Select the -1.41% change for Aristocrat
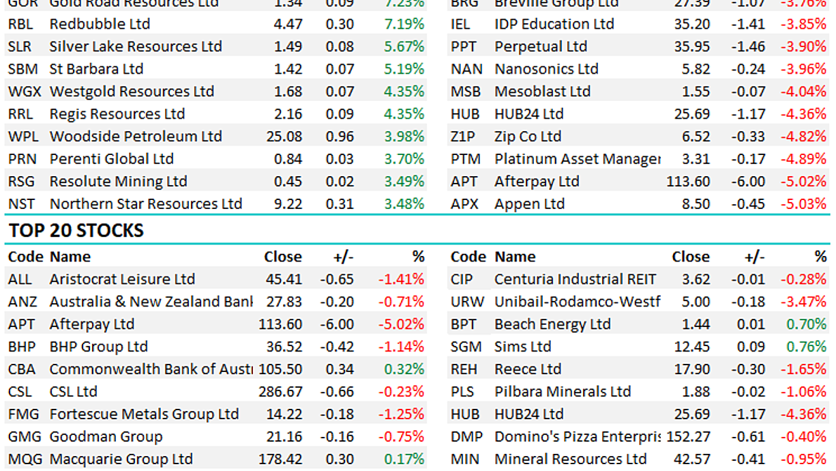 (x=401, y=279)
